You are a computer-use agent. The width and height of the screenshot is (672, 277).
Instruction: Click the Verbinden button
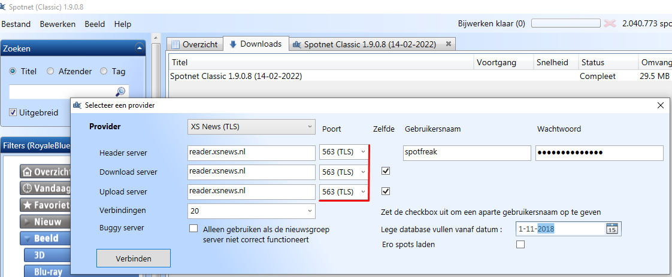pyautogui.click(x=134, y=258)
